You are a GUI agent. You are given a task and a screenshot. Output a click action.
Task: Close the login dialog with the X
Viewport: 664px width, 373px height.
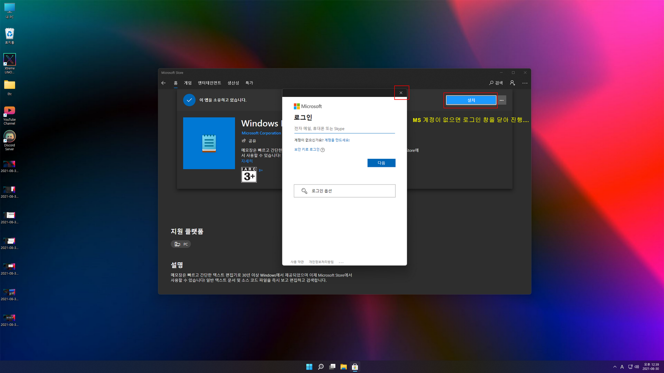pos(401,93)
